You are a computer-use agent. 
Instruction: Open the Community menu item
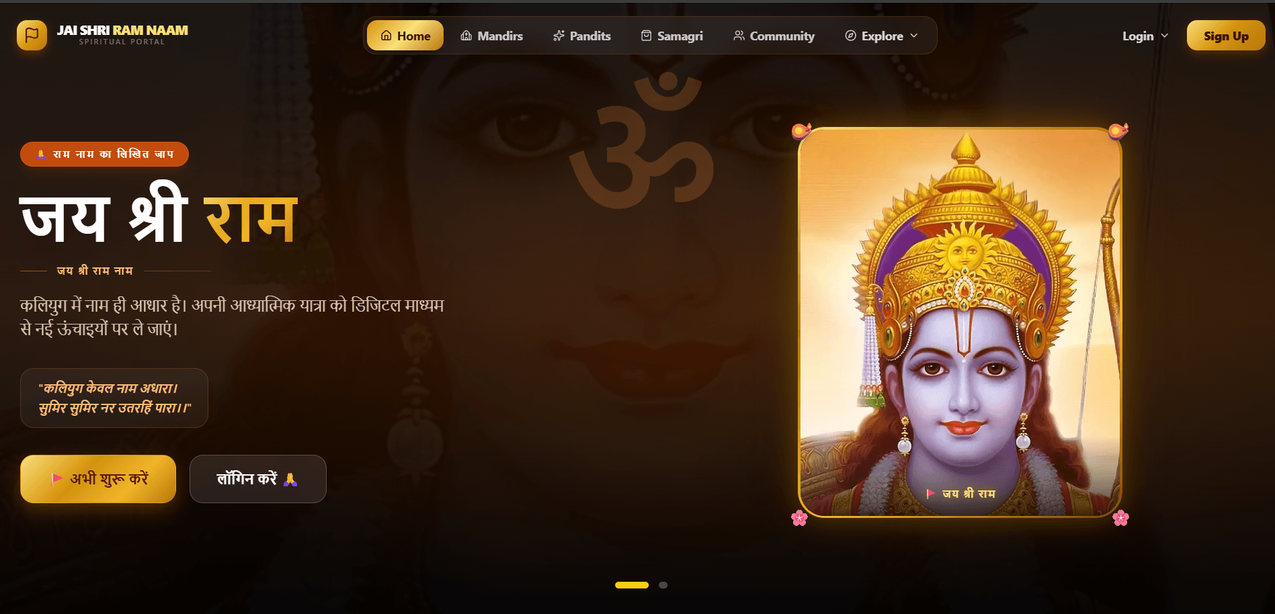click(774, 36)
